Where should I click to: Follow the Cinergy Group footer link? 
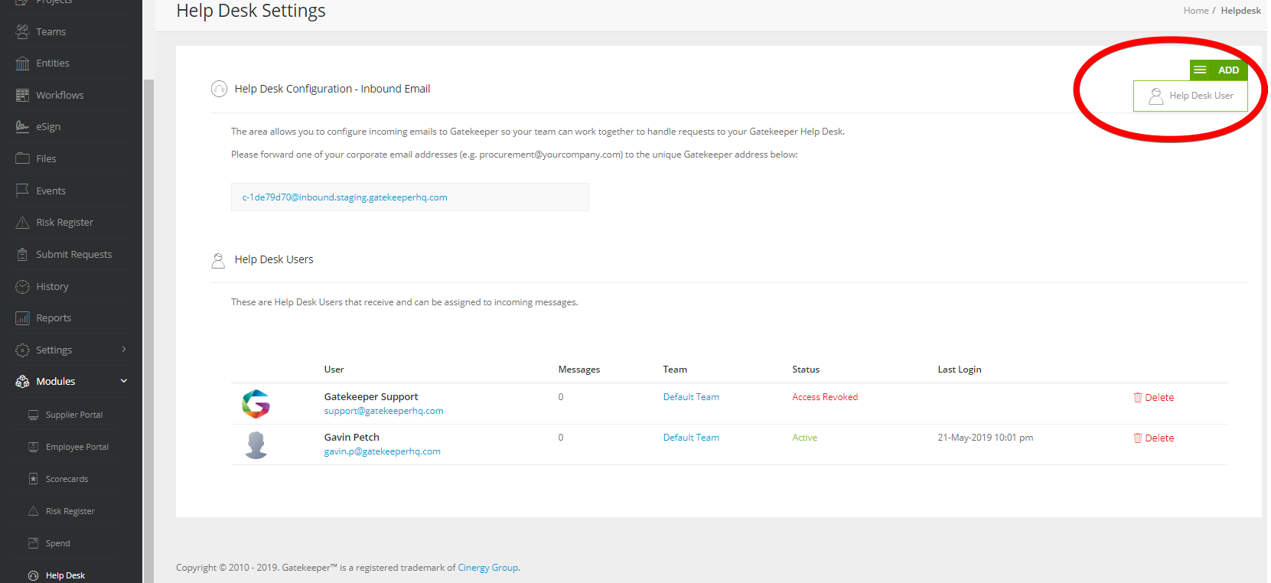488,568
